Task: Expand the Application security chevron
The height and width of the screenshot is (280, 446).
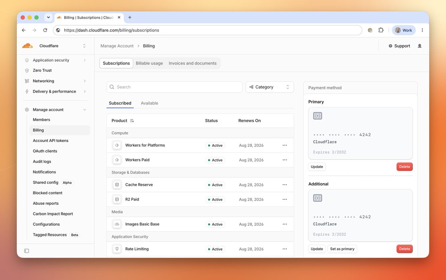Action: [85, 60]
